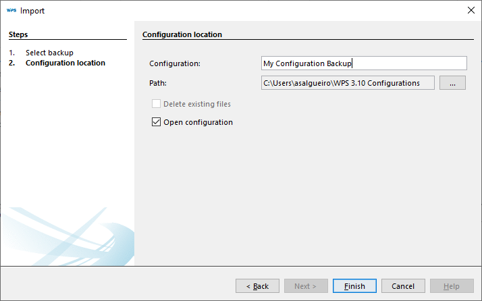The width and height of the screenshot is (482, 301).
Task: Go back with the '< Back' button
Action: pyautogui.click(x=257, y=286)
